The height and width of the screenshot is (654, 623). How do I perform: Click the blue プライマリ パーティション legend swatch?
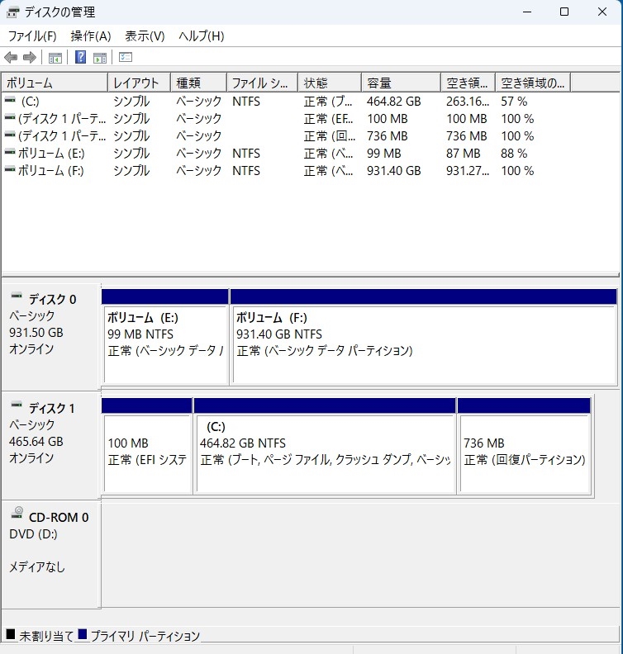82,634
